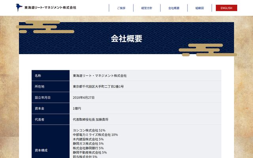Screen dimensions: 253x158
Task: Click the ヨシコン株式会社 51% line
Action: pyautogui.click(x=89, y=130)
